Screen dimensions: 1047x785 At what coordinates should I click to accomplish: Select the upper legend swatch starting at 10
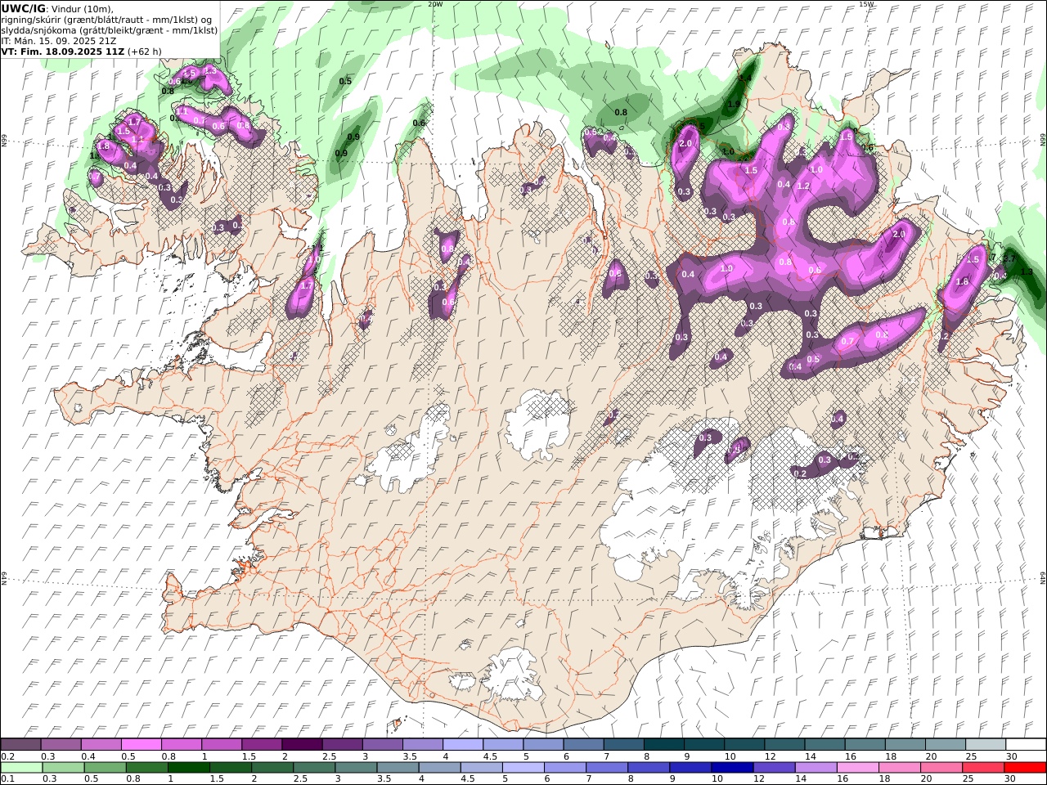click(744, 744)
